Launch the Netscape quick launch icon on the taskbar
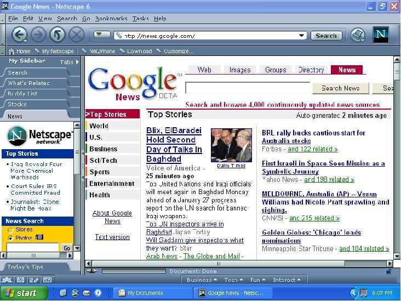 [75, 293]
